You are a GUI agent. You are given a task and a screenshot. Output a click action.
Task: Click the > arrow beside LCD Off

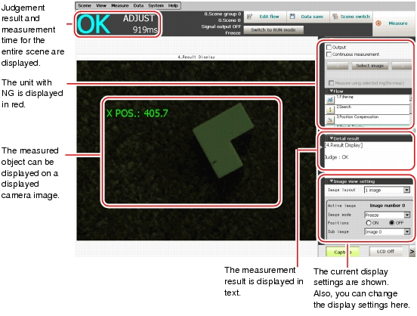[x=412, y=252]
